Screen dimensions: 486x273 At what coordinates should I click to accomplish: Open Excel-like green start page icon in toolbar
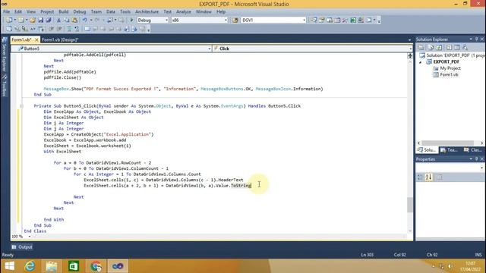(x=353, y=20)
